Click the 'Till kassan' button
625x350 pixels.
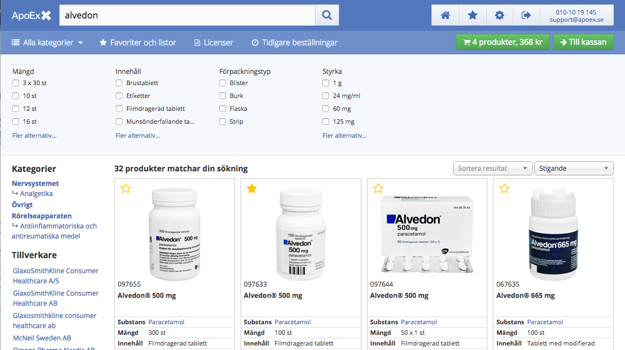coord(583,42)
